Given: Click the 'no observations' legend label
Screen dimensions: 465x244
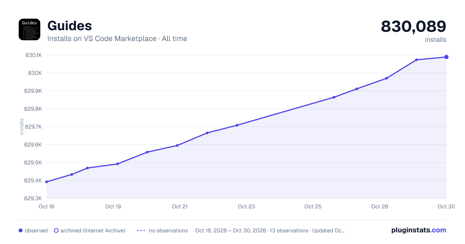Looking at the screenshot, I should (168, 230).
